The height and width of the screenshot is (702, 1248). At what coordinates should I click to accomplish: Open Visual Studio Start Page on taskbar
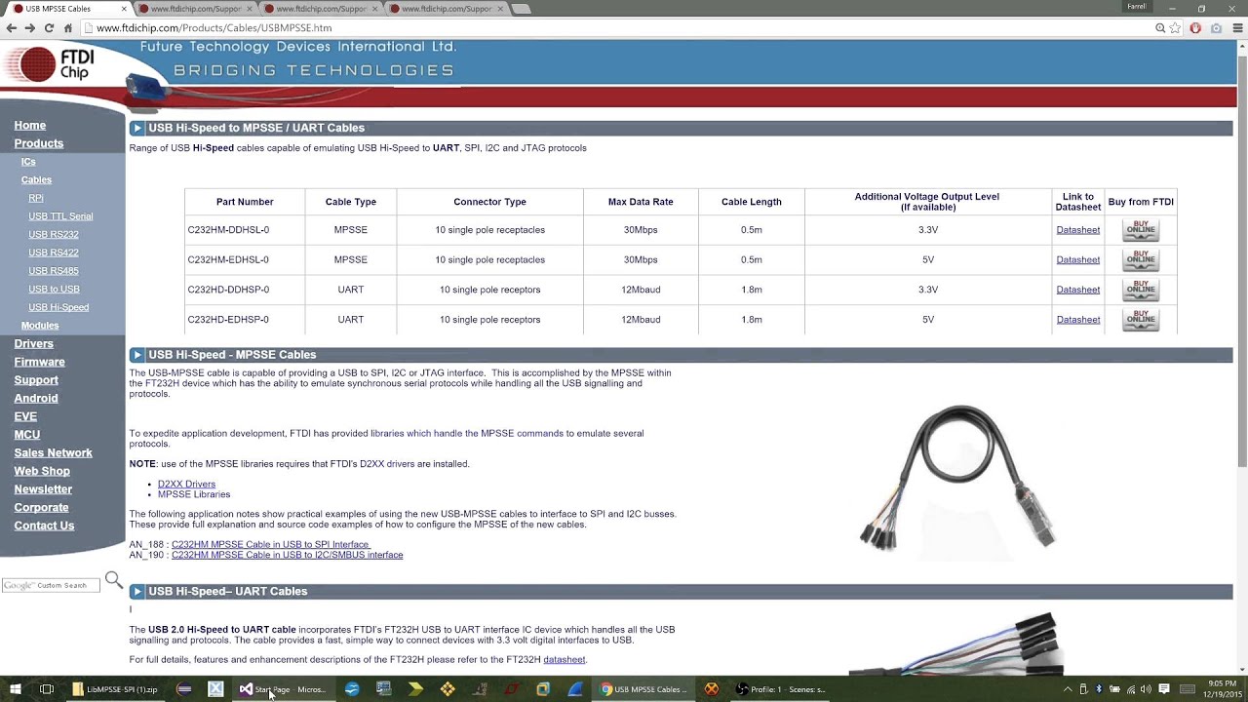(x=283, y=689)
